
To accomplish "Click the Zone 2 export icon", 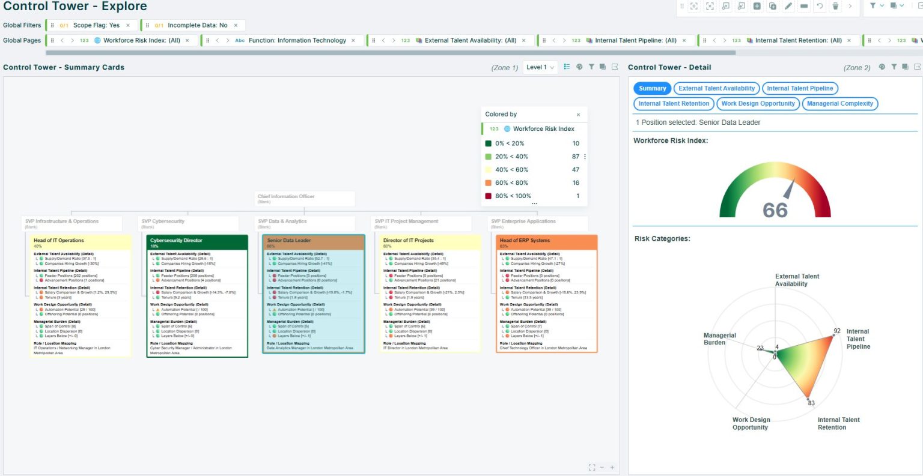I will 918,67.
